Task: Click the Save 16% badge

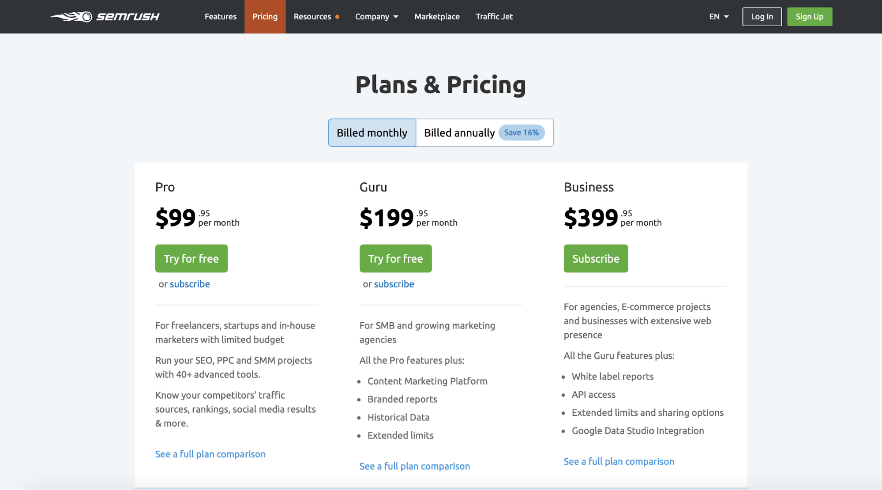Action: [x=522, y=132]
